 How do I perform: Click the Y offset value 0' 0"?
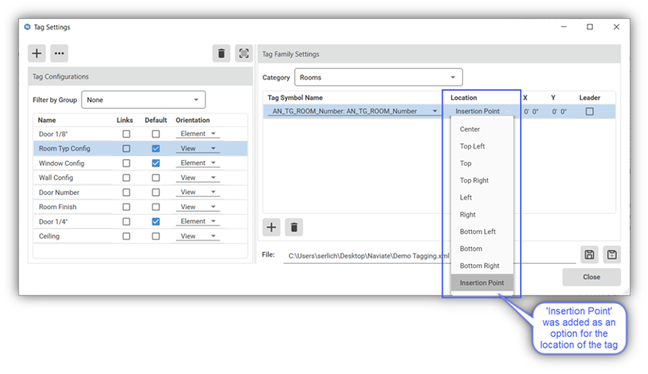pyautogui.click(x=559, y=111)
